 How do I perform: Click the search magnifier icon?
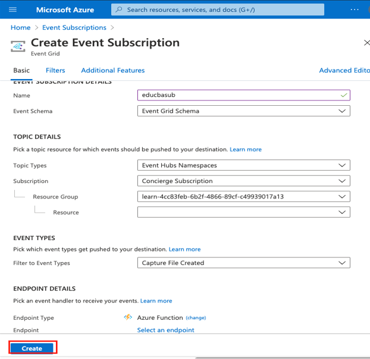click(119, 10)
